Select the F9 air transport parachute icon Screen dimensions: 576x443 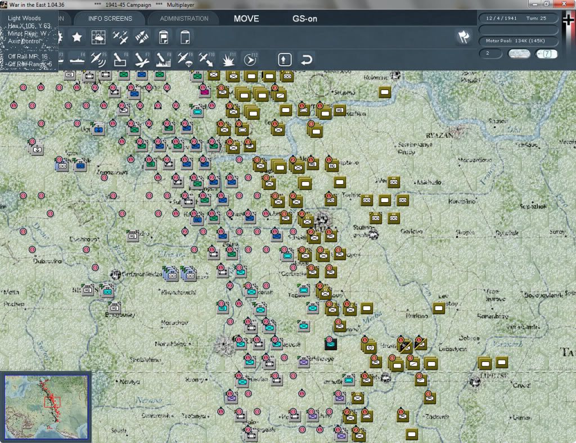[185, 60]
